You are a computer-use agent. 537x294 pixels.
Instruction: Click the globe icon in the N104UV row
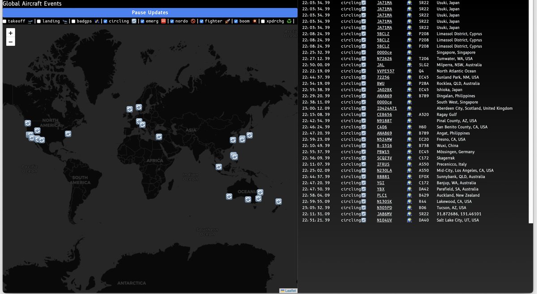pos(409,220)
